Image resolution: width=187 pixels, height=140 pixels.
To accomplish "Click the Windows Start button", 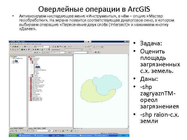I will point(13,136).
